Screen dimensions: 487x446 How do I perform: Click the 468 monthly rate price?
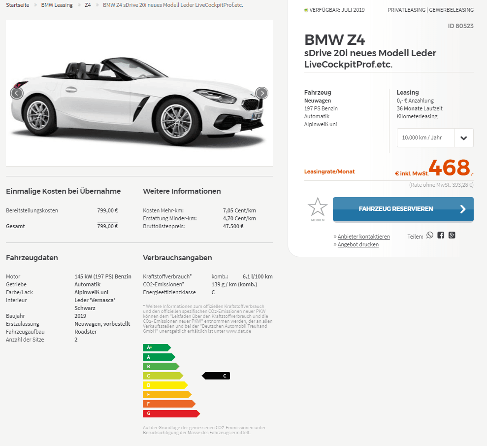pos(450,168)
